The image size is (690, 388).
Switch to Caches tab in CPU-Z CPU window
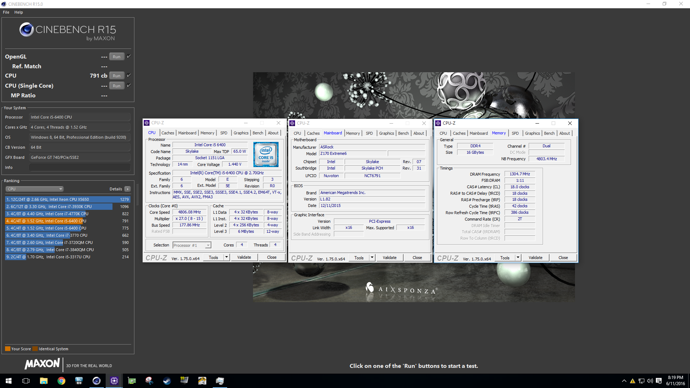[167, 133]
